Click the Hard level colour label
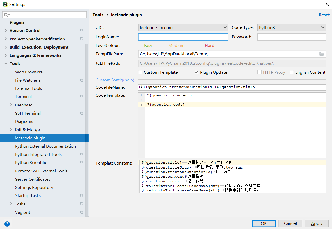Image resolution: width=332 pixels, height=229 pixels. click(x=209, y=45)
